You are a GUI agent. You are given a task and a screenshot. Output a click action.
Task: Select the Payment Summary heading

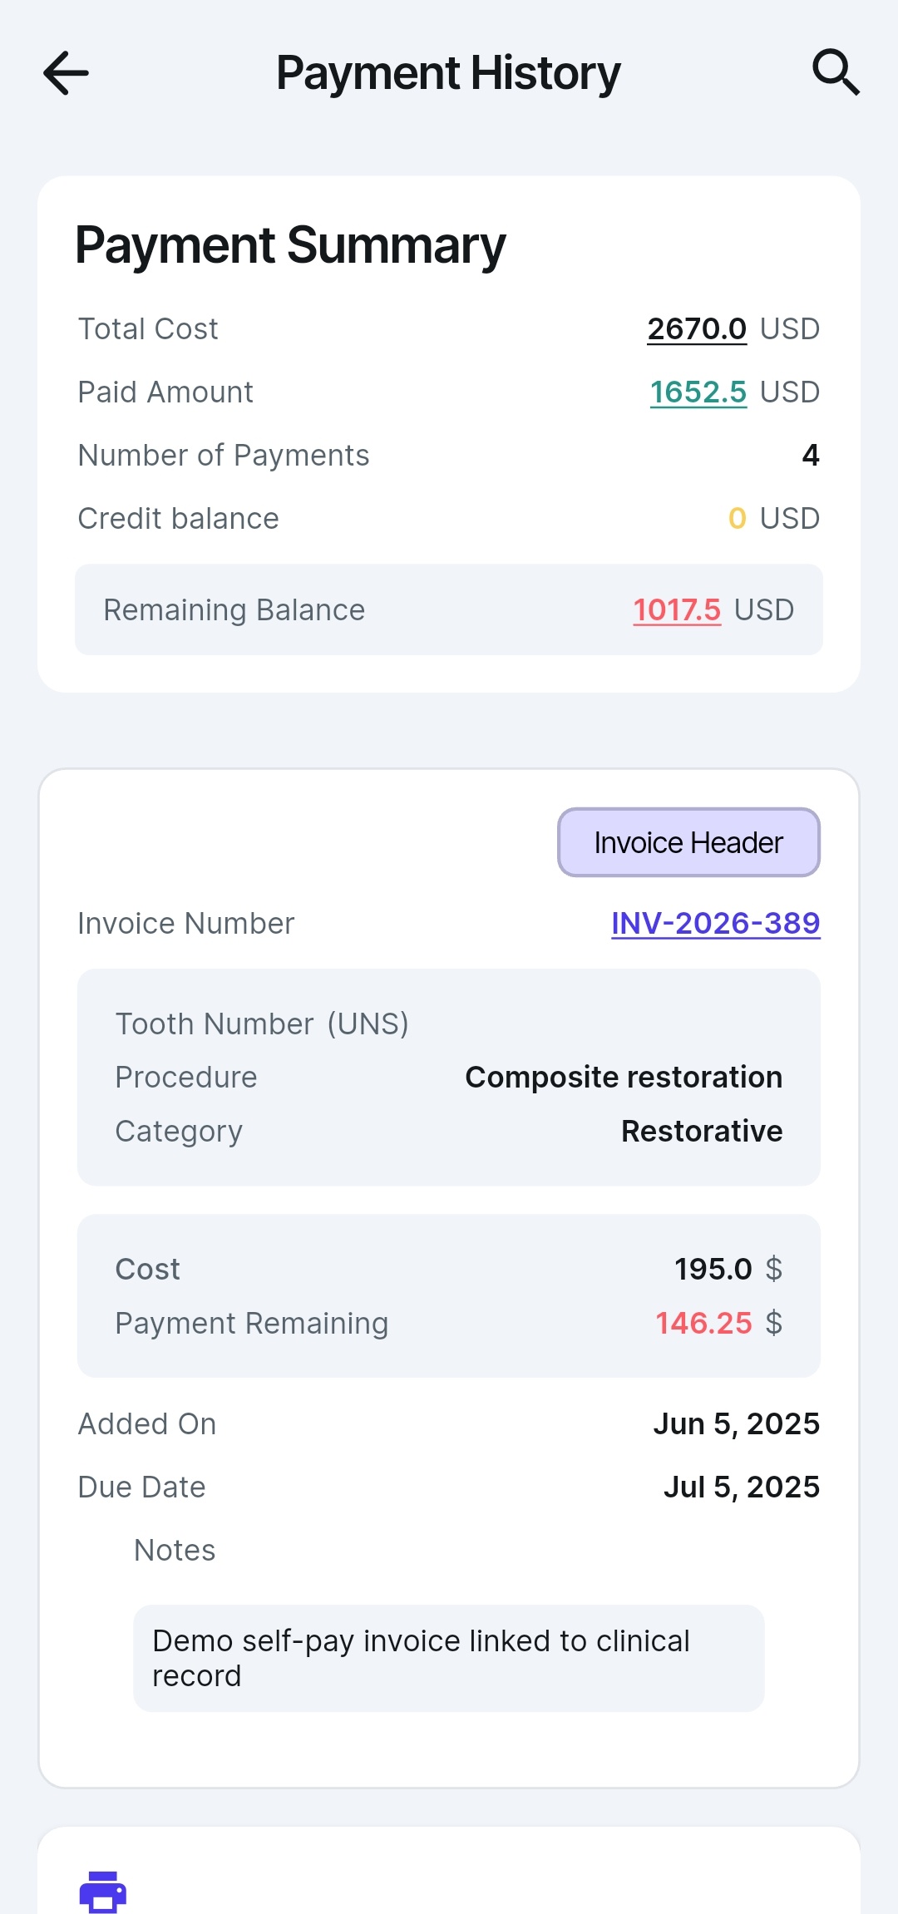pos(290,245)
